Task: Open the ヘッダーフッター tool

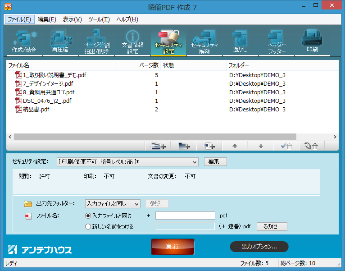Action: coord(277,42)
